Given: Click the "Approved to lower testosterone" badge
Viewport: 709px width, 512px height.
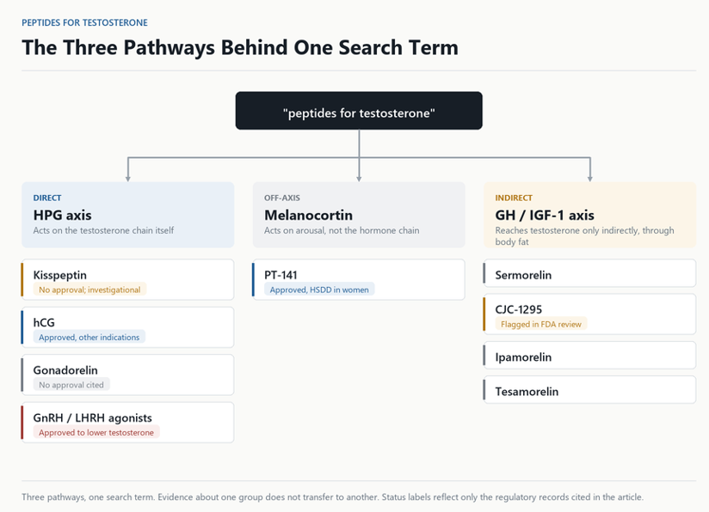Looking at the screenshot, I should pyautogui.click(x=96, y=432).
